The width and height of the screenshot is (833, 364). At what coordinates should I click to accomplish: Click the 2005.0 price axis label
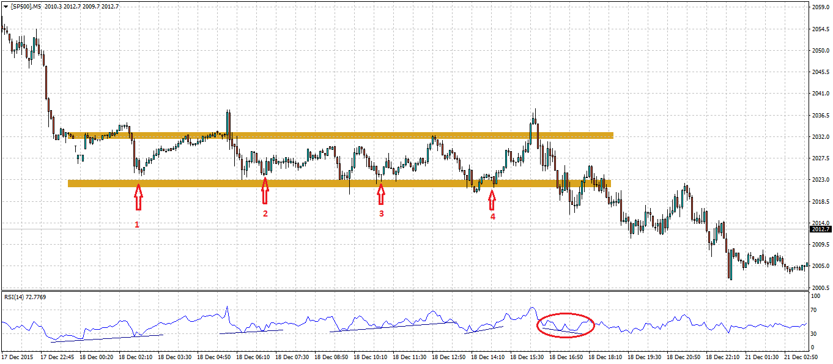[820, 266]
